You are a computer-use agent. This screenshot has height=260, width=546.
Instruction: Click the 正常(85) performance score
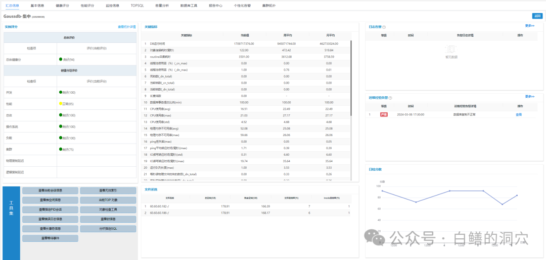click(x=68, y=104)
